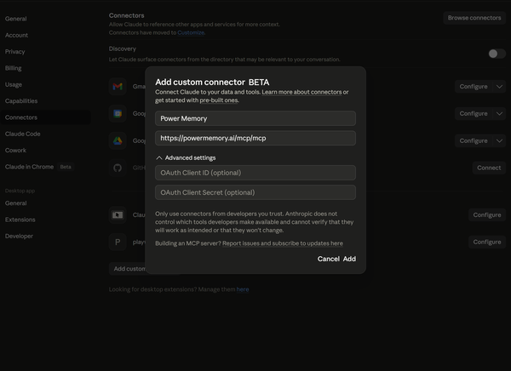The height and width of the screenshot is (371, 511).
Task: Click the Google Drive connector icon
Action: [118, 140]
